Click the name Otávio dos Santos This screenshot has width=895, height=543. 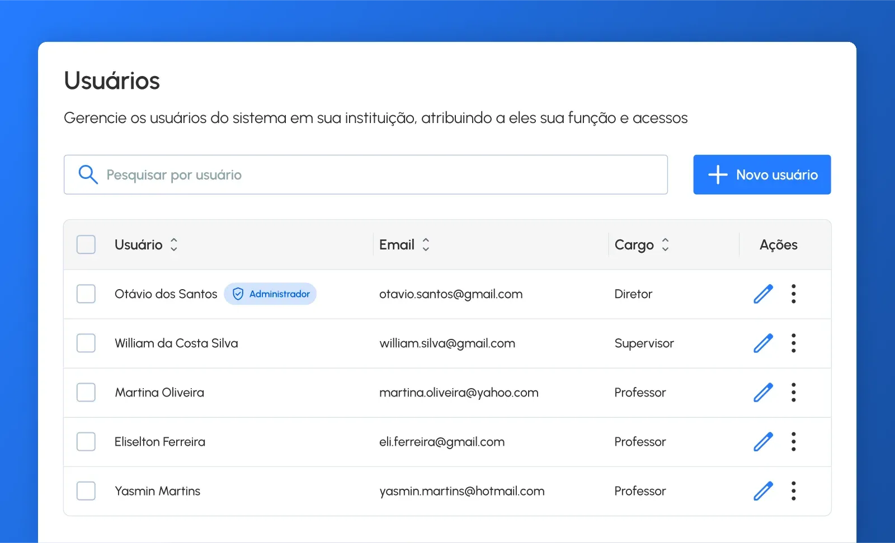point(166,294)
